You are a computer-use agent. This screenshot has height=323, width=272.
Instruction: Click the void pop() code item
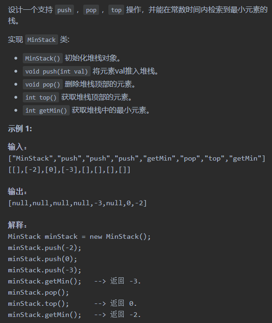pyautogui.click(x=43, y=84)
